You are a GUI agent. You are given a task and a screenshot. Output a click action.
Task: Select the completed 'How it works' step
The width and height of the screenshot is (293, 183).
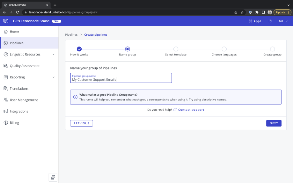79,49
